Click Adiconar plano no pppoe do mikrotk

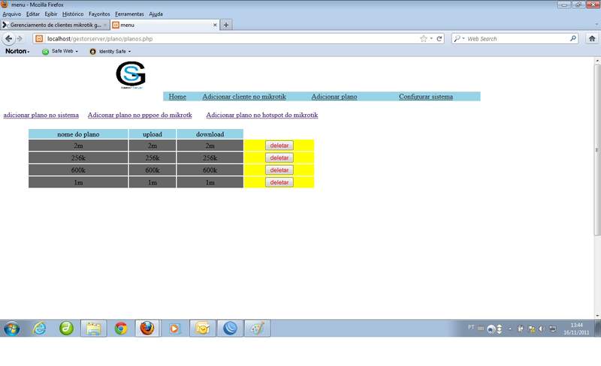click(x=140, y=115)
